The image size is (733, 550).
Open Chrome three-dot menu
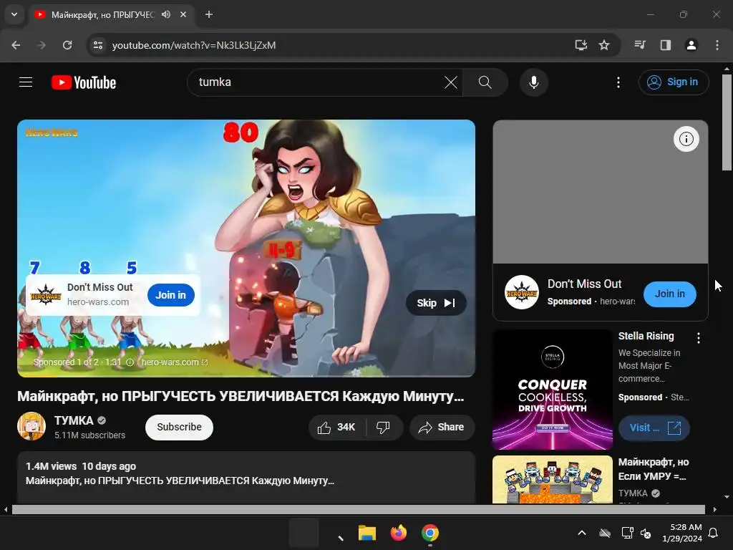pos(717,45)
